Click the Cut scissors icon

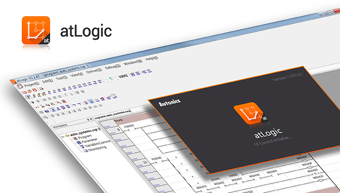pos(42,106)
